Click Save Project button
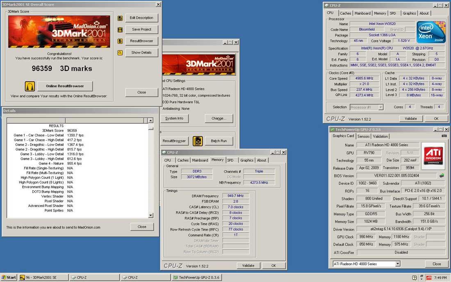 click(x=141, y=30)
